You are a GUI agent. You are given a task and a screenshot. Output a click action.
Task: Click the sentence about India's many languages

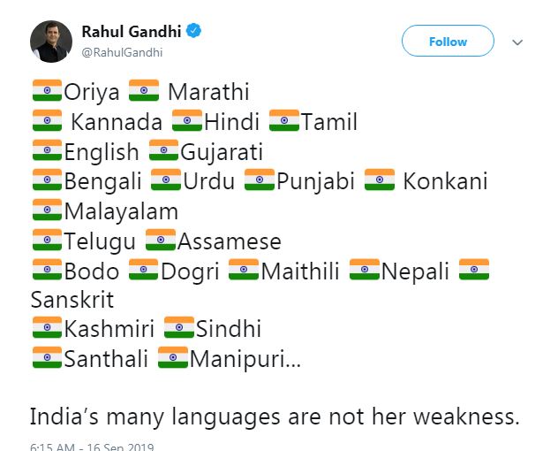[274, 415]
